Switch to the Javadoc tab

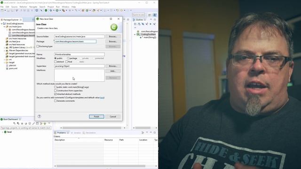tap(76, 132)
